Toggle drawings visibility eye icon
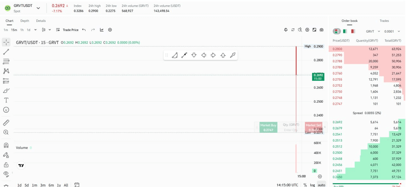406x187 pixels. tap(6, 174)
